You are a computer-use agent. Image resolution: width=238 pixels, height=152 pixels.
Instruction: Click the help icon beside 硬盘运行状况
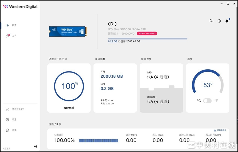click(x=66, y=59)
